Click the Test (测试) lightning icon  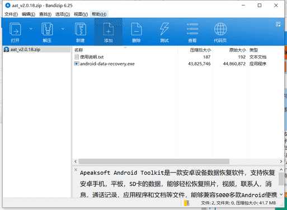click(x=164, y=29)
